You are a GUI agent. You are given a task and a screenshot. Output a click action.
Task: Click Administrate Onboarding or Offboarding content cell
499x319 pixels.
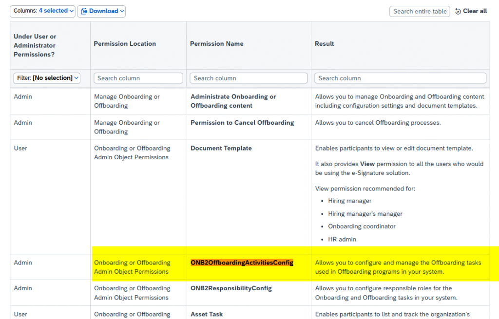[233, 101]
